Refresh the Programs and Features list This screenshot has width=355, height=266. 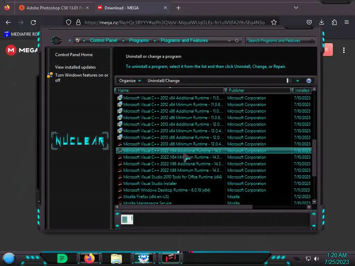click(x=237, y=41)
